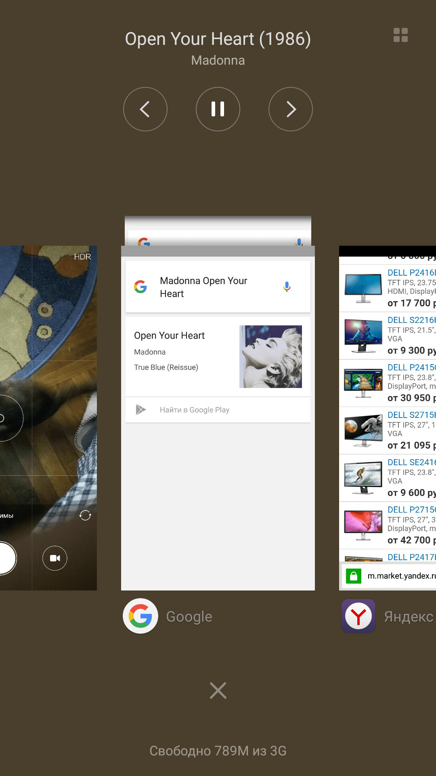Viewport: 436px width, 776px height.
Task: Tap the video camera mode icon
Action: (x=55, y=558)
